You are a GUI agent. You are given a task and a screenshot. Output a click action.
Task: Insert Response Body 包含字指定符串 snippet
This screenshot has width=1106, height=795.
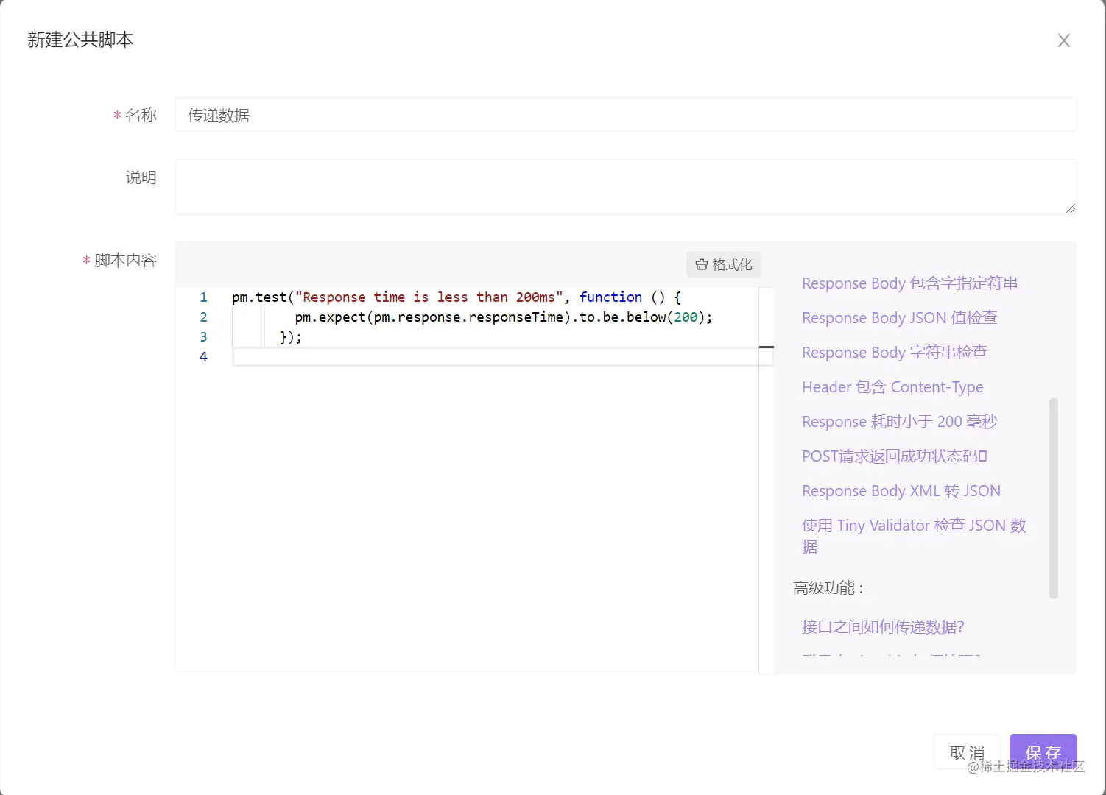(909, 283)
